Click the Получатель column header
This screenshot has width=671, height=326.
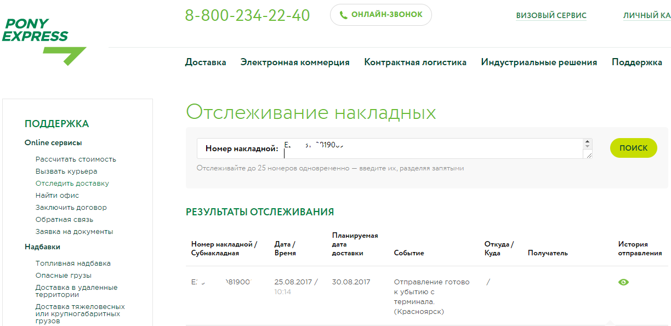(548, 253)
